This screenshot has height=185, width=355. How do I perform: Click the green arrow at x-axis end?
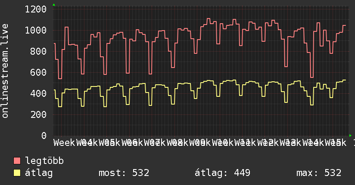(x=350, y=136)
